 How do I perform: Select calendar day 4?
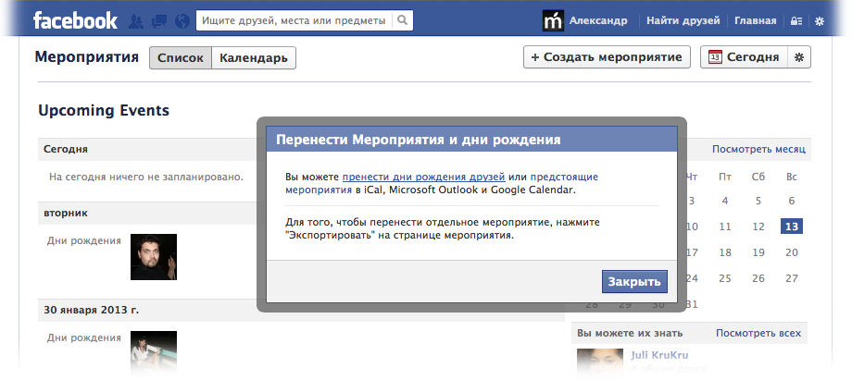(725, 201)
